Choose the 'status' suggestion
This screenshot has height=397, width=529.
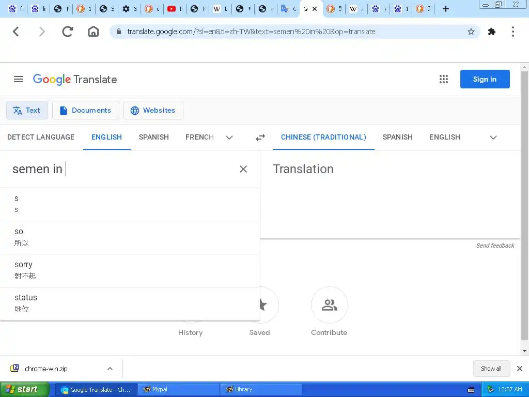pyautogui.click(x=130, y=304)
